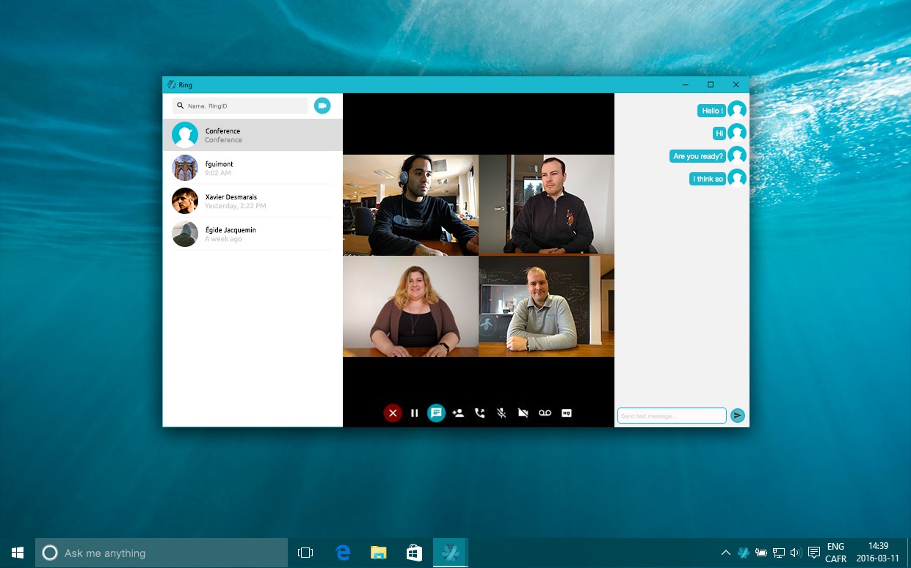Open ENG CAFR language selector
The width and height of the screenshot is (911, 568).
835,553
